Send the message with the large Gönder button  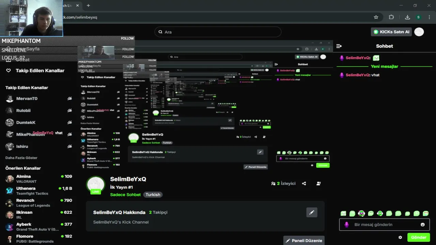419,238
